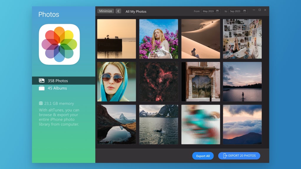The height and width of the screenshot is (169, 301).
Task: Select the red heart nebula photo
Action: click(158, 82)
